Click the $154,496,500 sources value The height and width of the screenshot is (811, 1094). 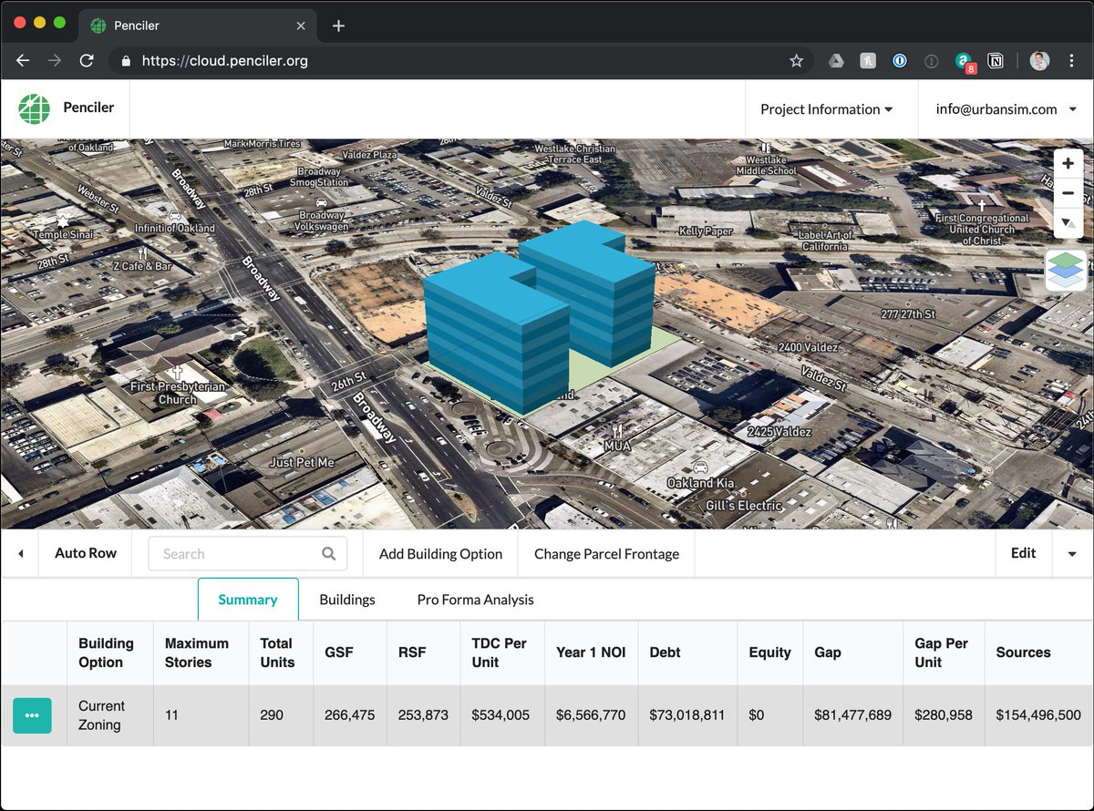tap(1038, 715)
